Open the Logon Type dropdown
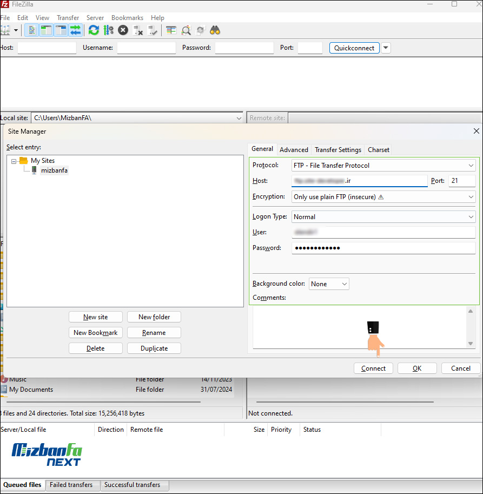Screen dimensions: 483x494 pos(383,217)
